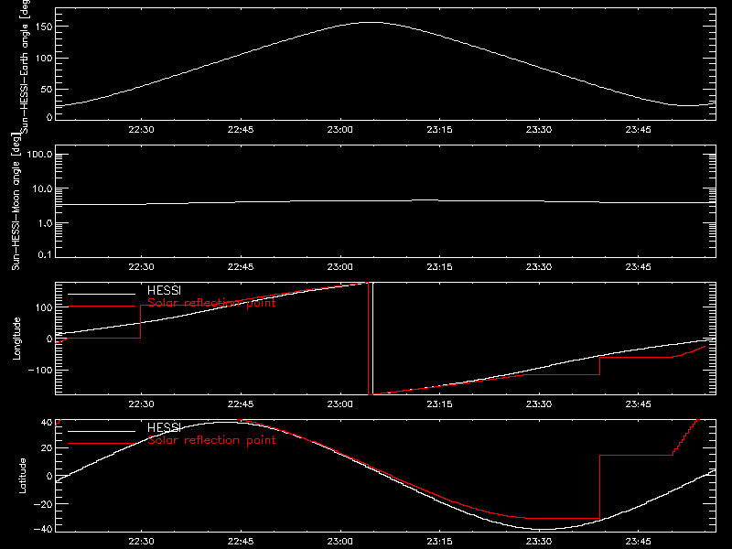
Task: Click 40 tick on Latitude plot
Action: pos(47,423)
